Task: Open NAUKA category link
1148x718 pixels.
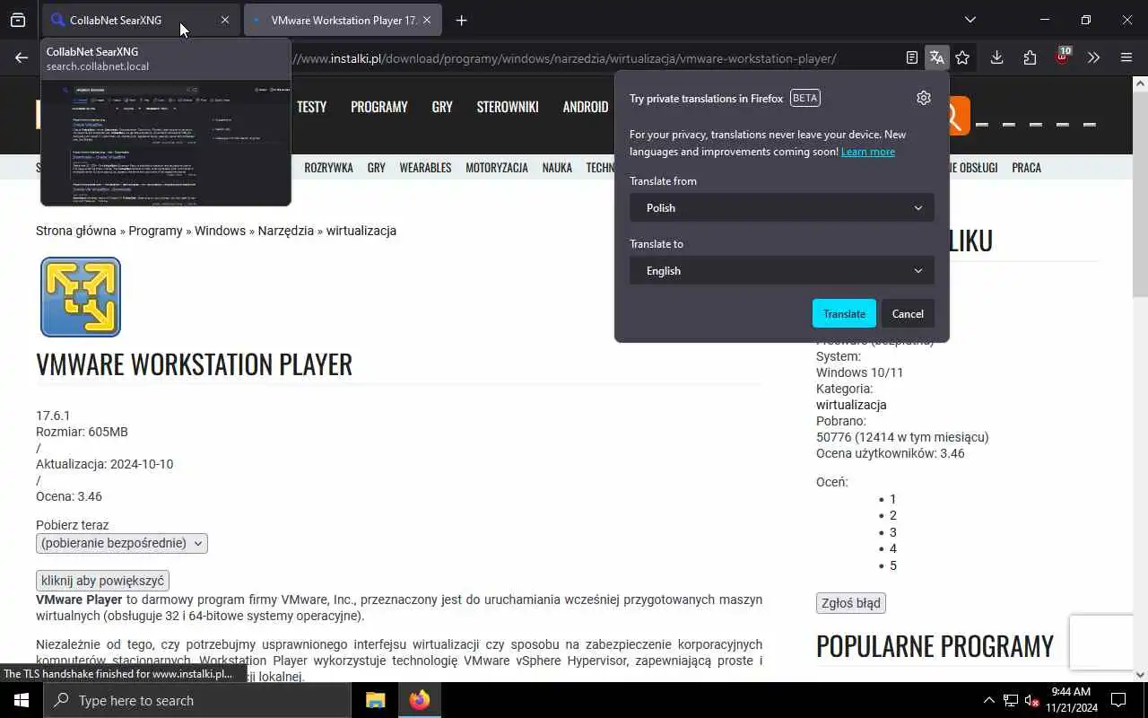Action: pyautogui.click(x=557, y=168)
